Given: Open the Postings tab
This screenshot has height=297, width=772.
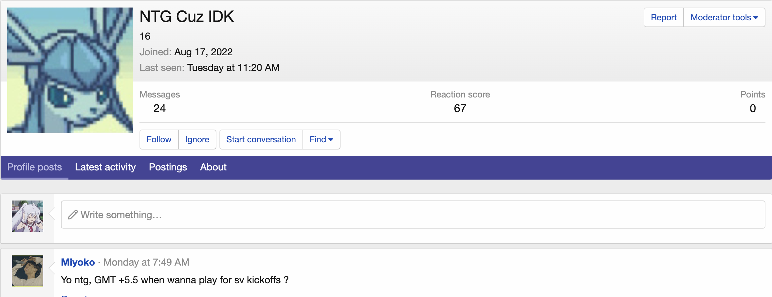Looking at the screenshot, I should (x=168, y=167).
